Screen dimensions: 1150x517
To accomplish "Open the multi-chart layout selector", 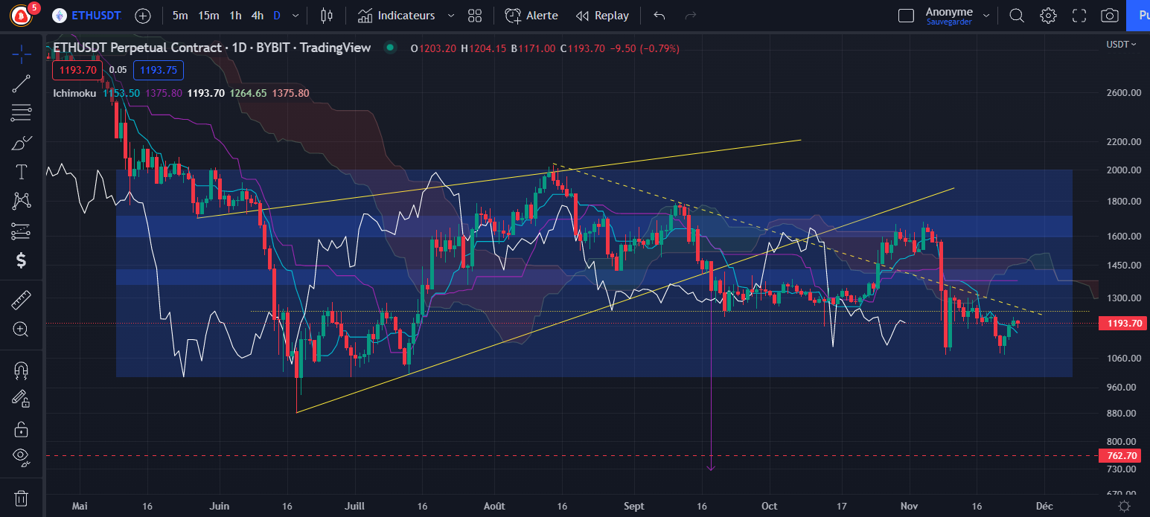I will pyautogui.click(x=475, y=15).
